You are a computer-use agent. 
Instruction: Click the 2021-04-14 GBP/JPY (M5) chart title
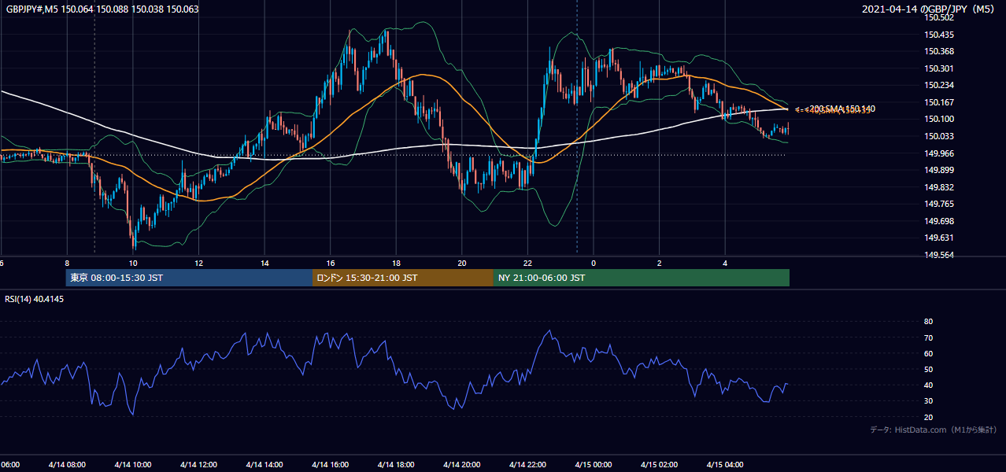tap(930, 9)
